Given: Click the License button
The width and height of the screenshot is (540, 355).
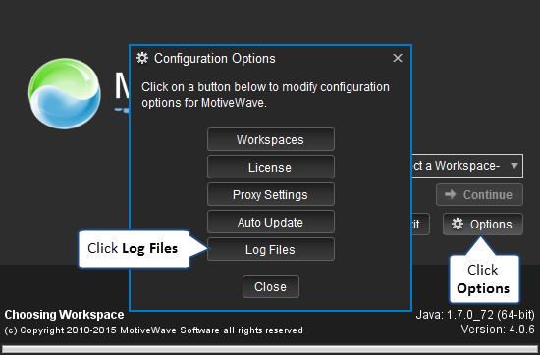Looking at the screenshot, I should point(271,167).
